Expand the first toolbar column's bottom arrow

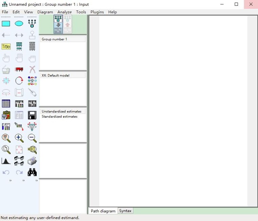coord(11,180)
